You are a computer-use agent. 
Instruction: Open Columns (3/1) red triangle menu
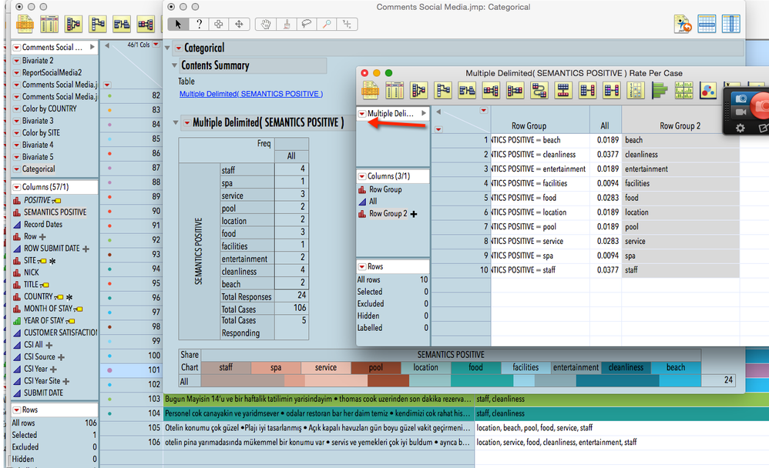(362, 176)
